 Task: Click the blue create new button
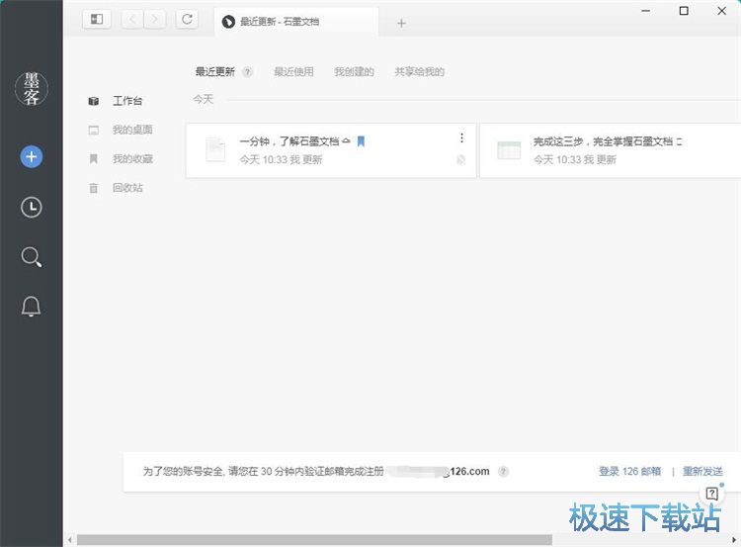(32, 156)
